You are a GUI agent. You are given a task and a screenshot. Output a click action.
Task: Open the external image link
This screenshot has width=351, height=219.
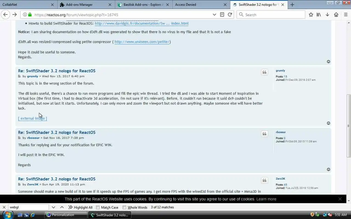(x=33, y=119)
